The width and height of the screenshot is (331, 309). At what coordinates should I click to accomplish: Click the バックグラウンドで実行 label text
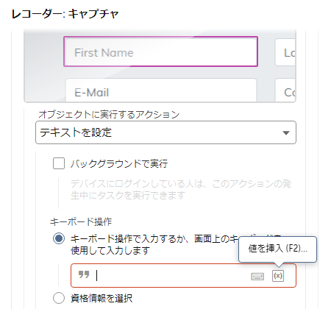tap(119, 163)
